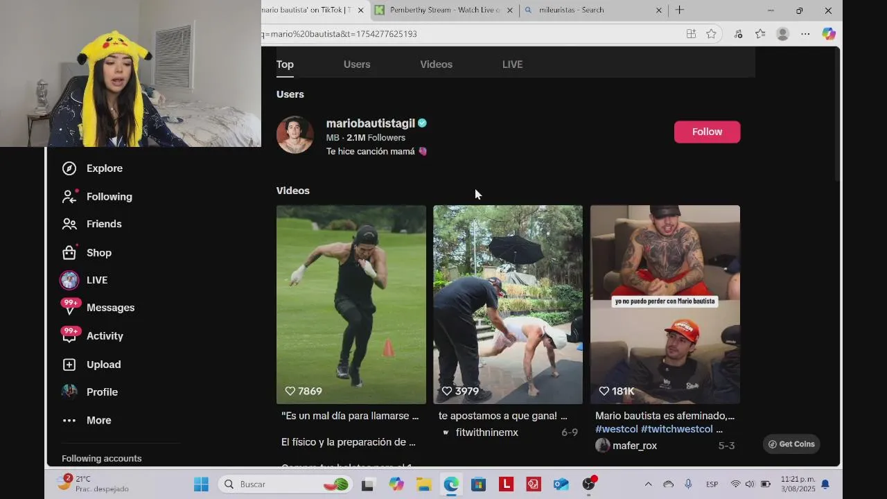This screenshot has height=499, width=887.
Task: Open the push-up video with 3979 likes
Action: click(x=508, y=304)
